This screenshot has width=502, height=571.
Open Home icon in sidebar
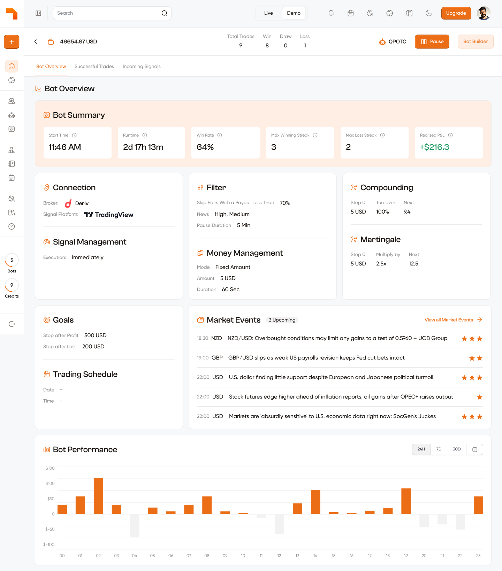(x=12, y=66)
